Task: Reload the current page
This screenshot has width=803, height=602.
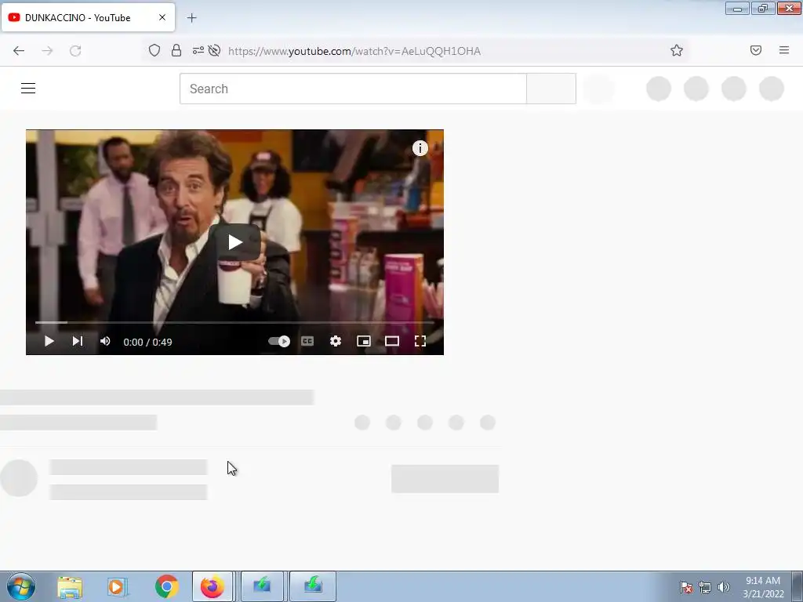Action: tap(75, 51)
